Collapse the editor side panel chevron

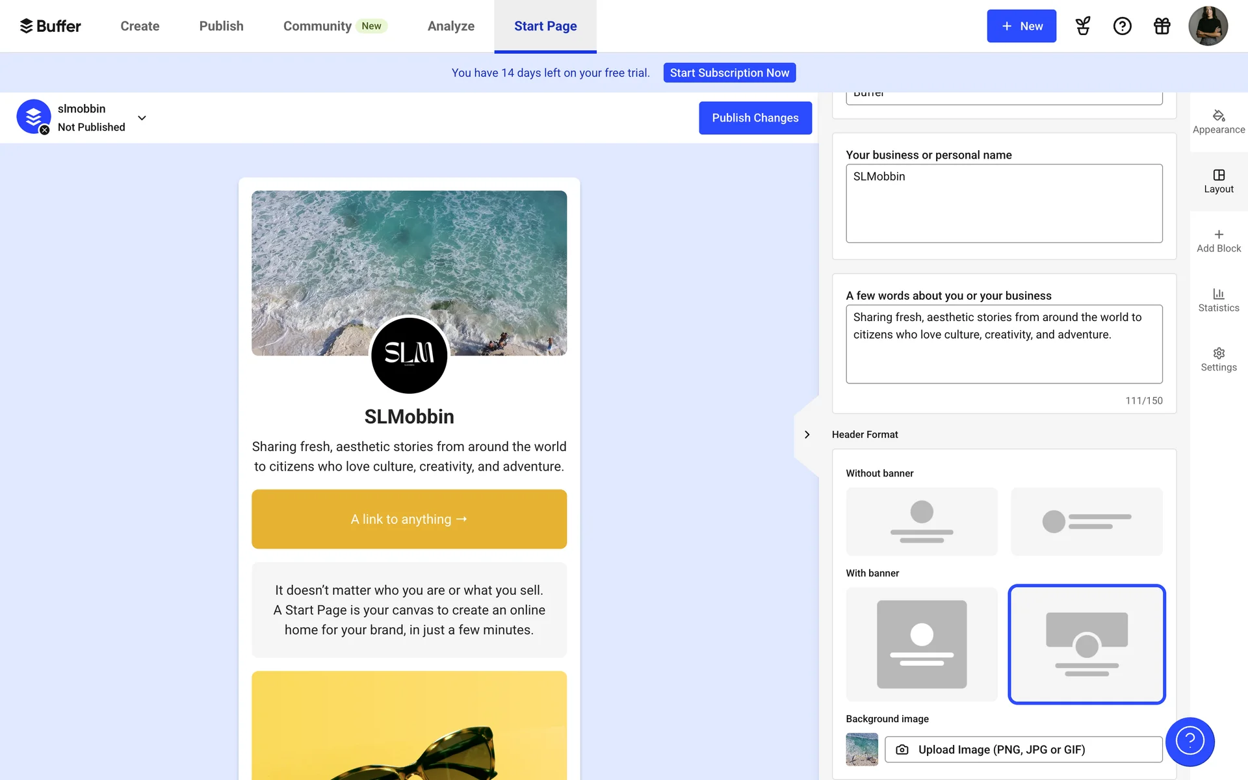(x=807, y=434)
